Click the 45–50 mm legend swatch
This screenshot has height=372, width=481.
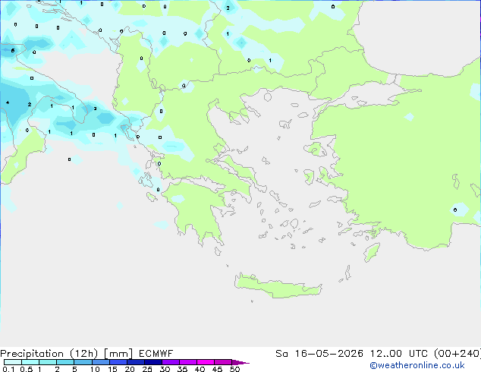223,362
